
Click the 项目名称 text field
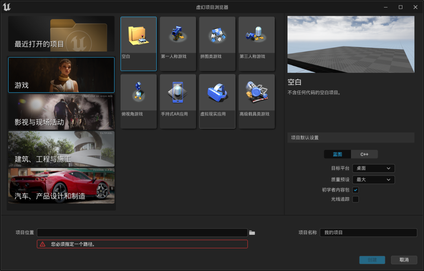(368, 232)
